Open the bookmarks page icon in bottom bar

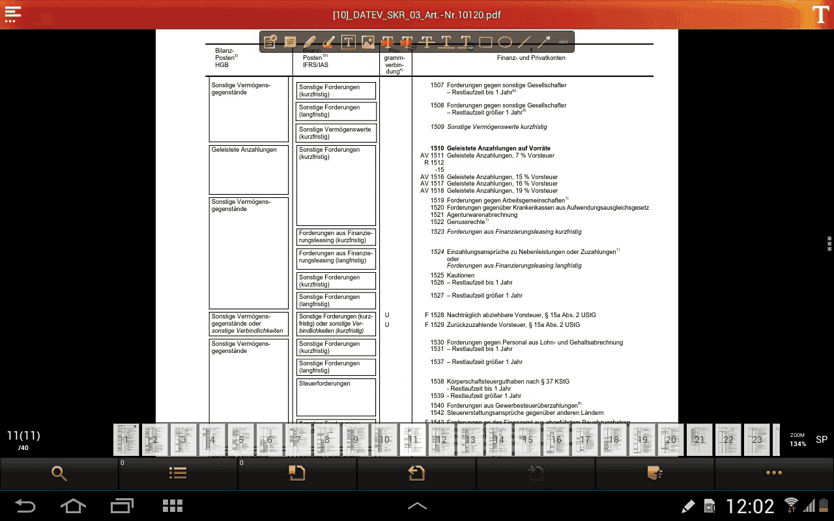[x=297, y=473]
